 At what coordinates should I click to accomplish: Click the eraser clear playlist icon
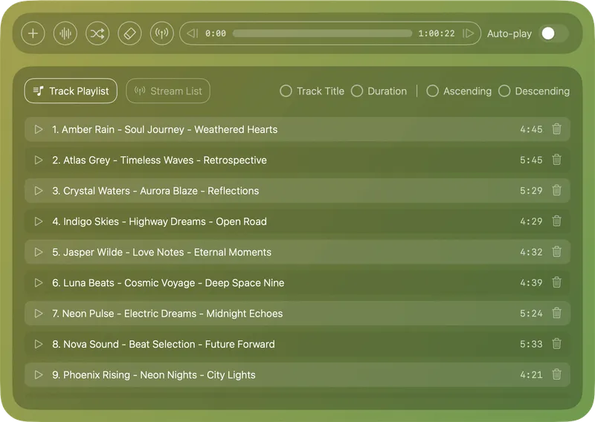129,33
